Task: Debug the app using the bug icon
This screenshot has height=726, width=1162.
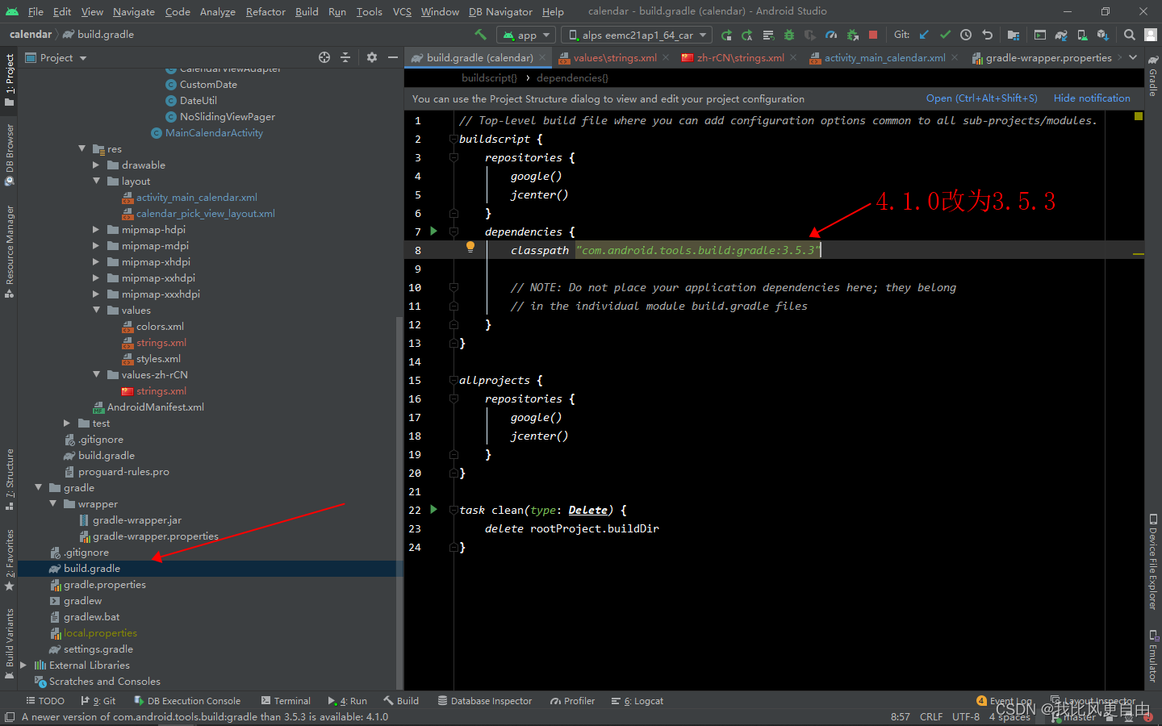Action: click(x=788, y=35)
